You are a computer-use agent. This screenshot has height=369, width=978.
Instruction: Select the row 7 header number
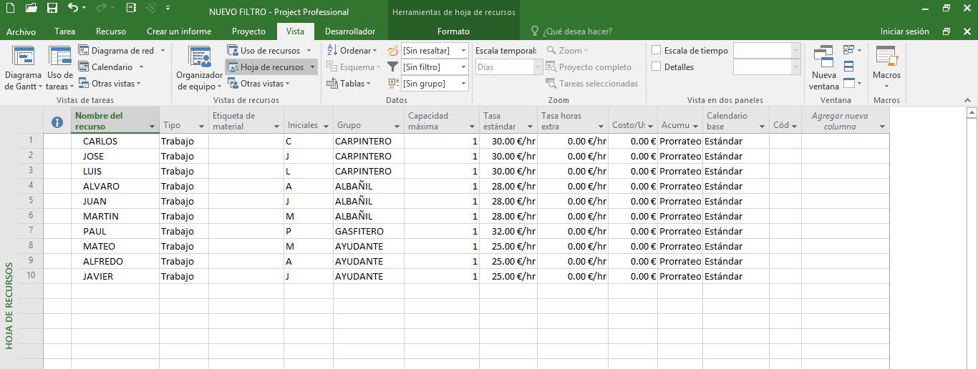31,231
